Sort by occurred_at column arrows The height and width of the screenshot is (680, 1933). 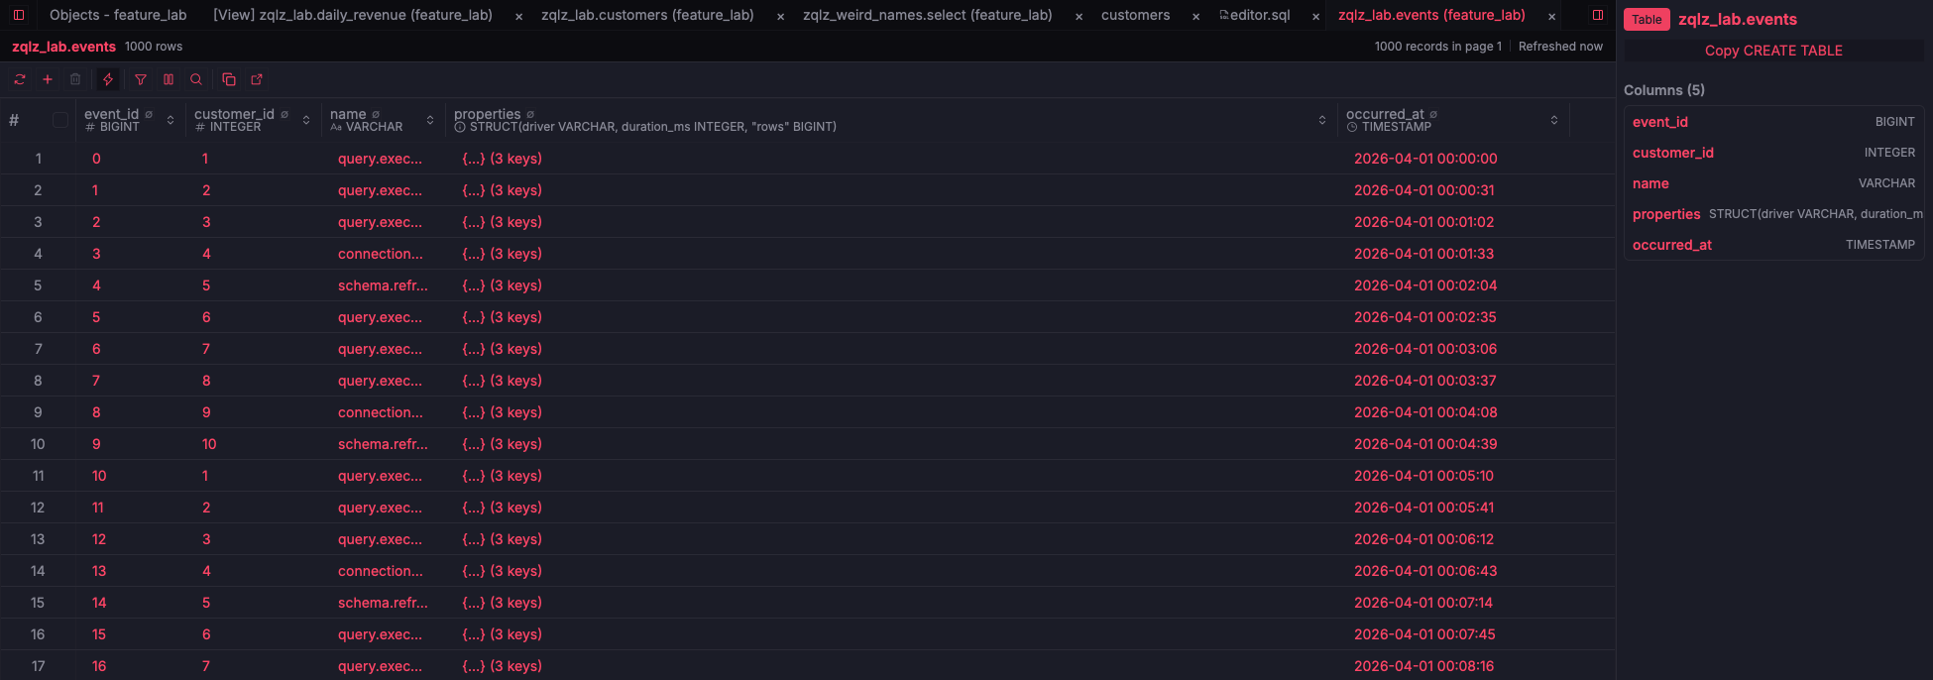(x=1554, y=120)
